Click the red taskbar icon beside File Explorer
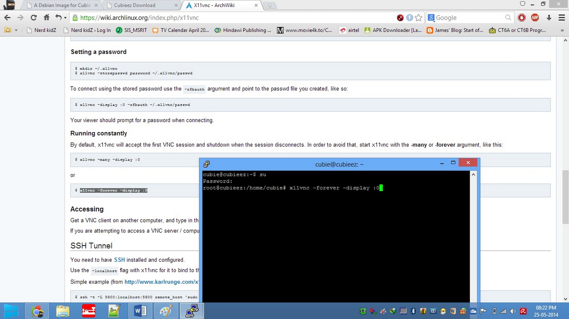This screenshot has height=319, width=569. pos(89,311)
